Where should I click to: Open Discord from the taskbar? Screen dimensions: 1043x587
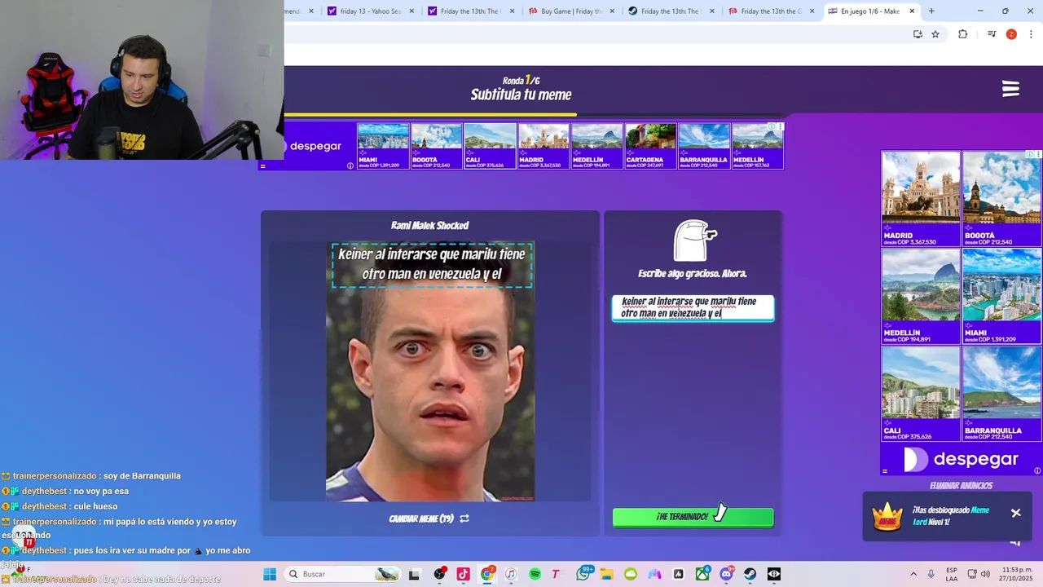pyautogui.click(x=726, y=574)
